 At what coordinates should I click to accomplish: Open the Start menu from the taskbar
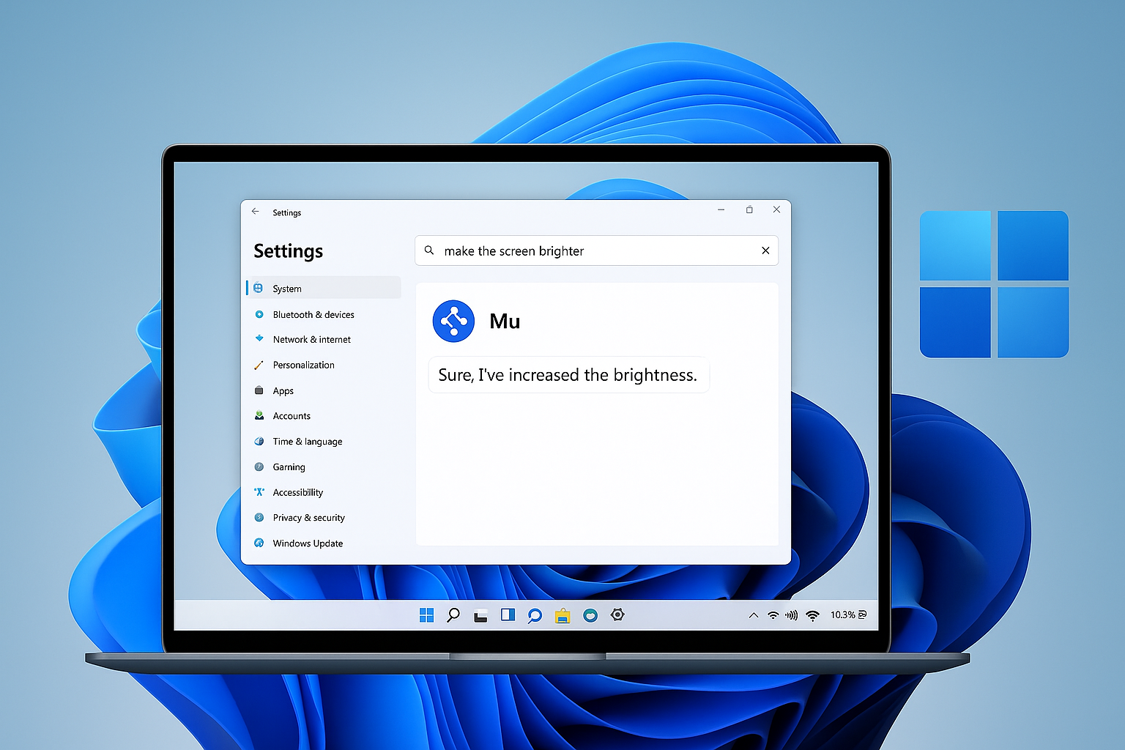click(426, 615)
